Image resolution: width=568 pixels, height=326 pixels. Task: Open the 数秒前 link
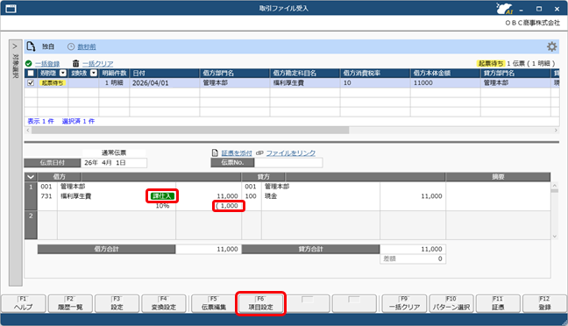coord(87,46)
